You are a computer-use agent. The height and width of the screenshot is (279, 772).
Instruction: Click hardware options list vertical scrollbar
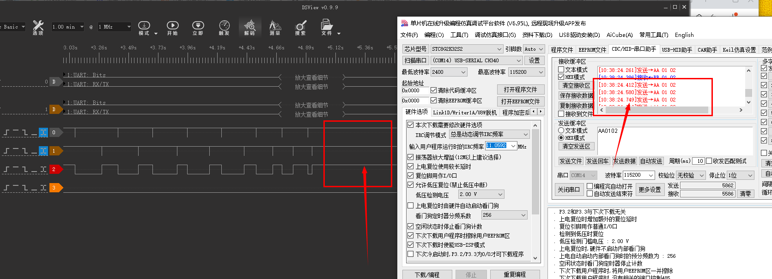coord(535,191)
